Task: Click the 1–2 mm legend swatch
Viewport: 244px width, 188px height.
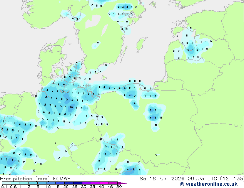Action: click(x=24, y=183)
